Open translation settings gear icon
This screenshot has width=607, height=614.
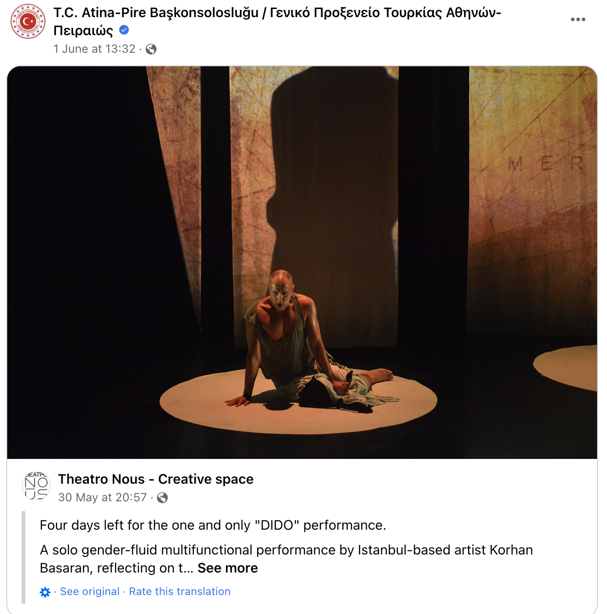(45, 592)
